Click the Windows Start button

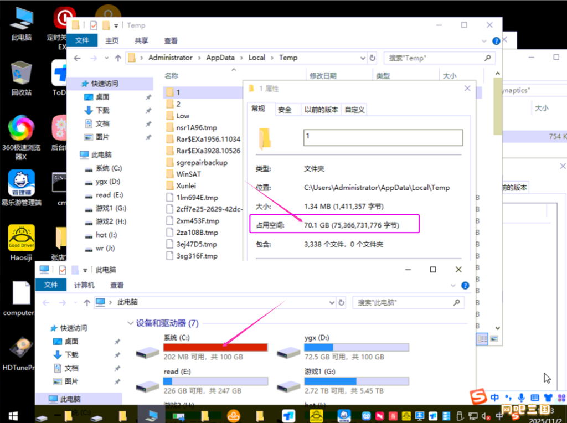click(11, 415)
